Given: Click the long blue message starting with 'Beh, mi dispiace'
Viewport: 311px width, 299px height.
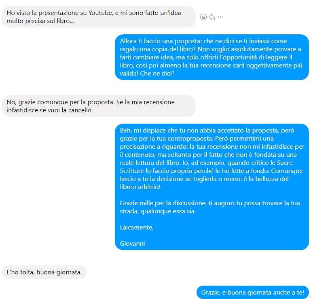Looking at the screenshot, I should 212,187.
